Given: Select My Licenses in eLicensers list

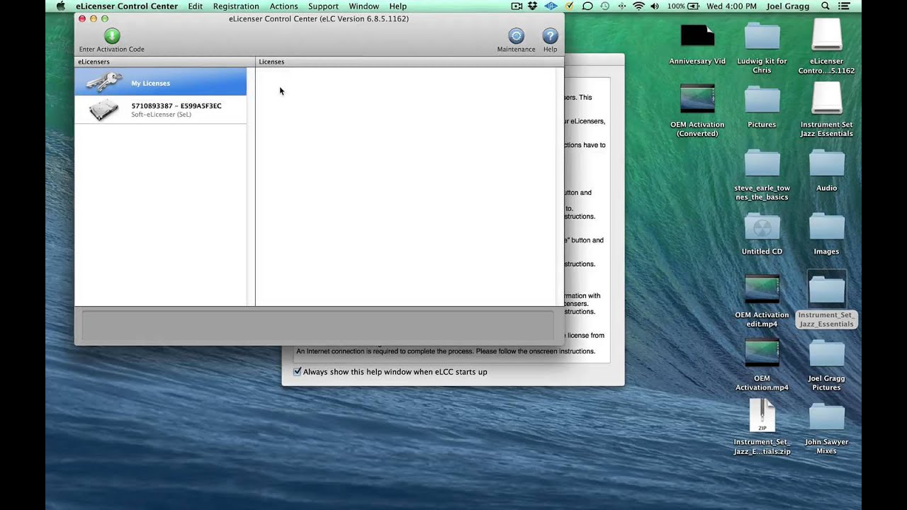Looking at the screenshot, I should coord(161,82).
